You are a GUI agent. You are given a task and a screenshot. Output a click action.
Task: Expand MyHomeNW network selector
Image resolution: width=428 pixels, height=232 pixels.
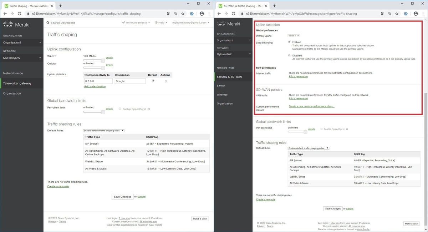coord(233,54)
